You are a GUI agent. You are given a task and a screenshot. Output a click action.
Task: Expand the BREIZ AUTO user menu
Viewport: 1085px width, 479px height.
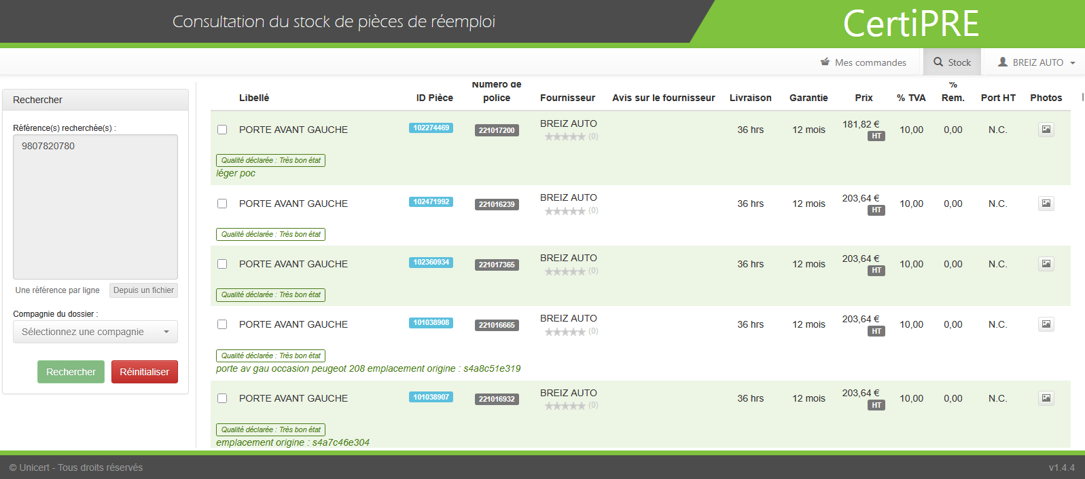pyautogui.click(x=1036, y=62)
